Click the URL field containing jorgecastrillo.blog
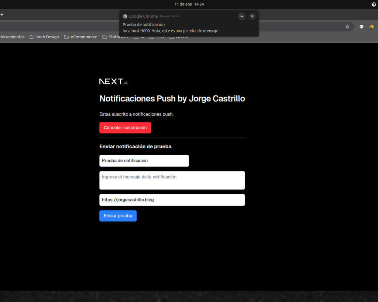 pyautogui.click(x=172, y=200)
